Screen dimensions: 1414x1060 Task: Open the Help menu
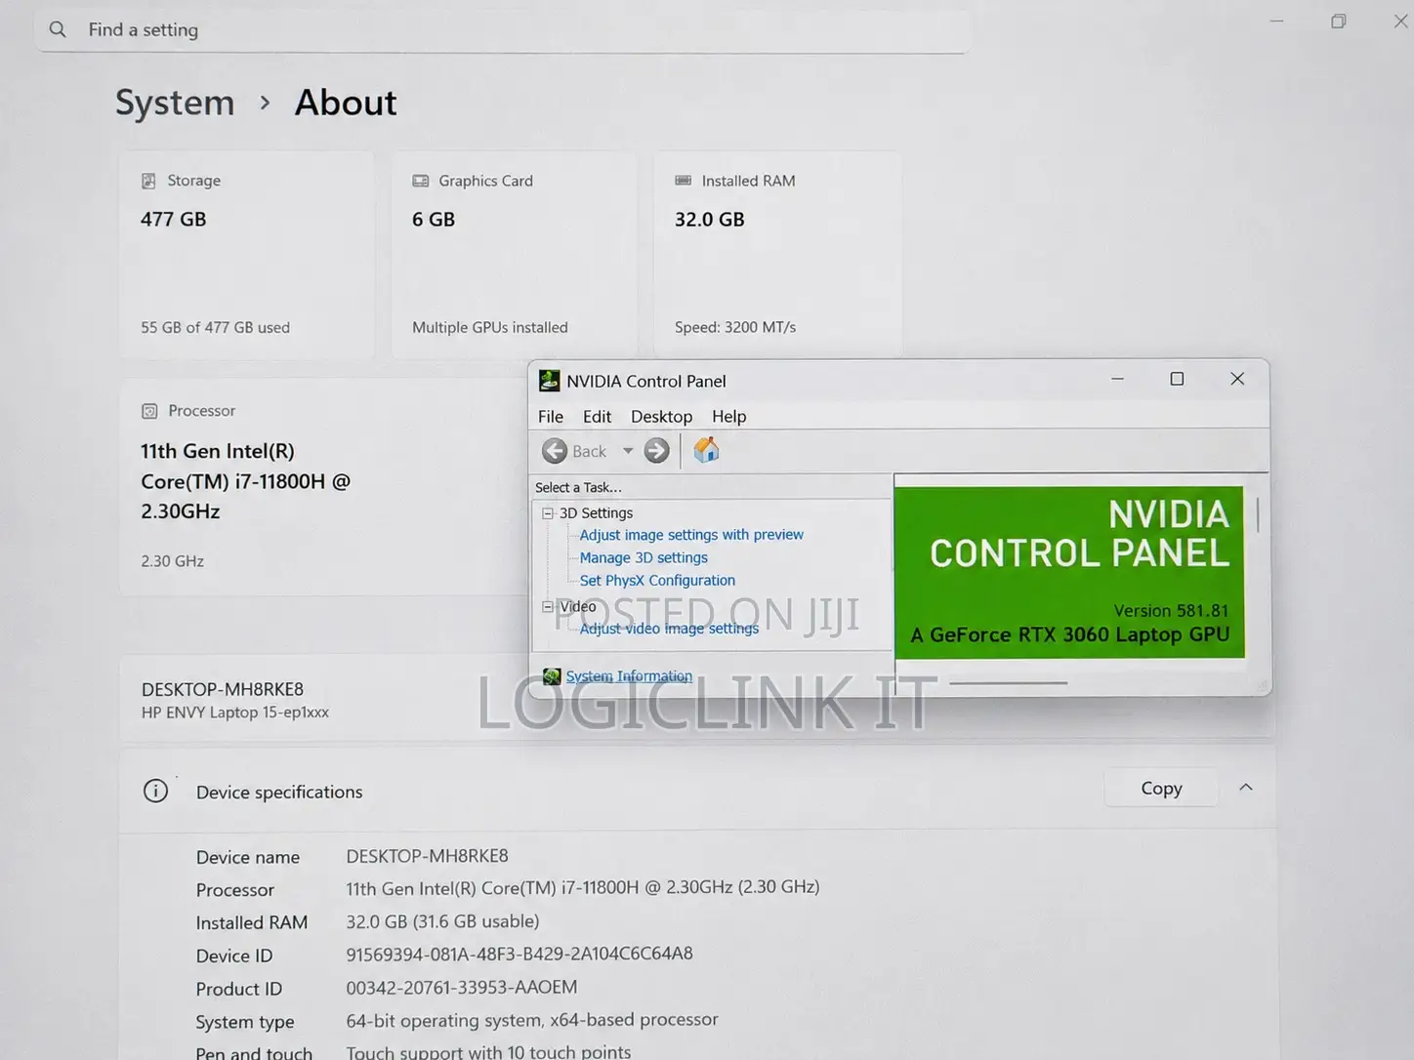click(x=728, y=417)
